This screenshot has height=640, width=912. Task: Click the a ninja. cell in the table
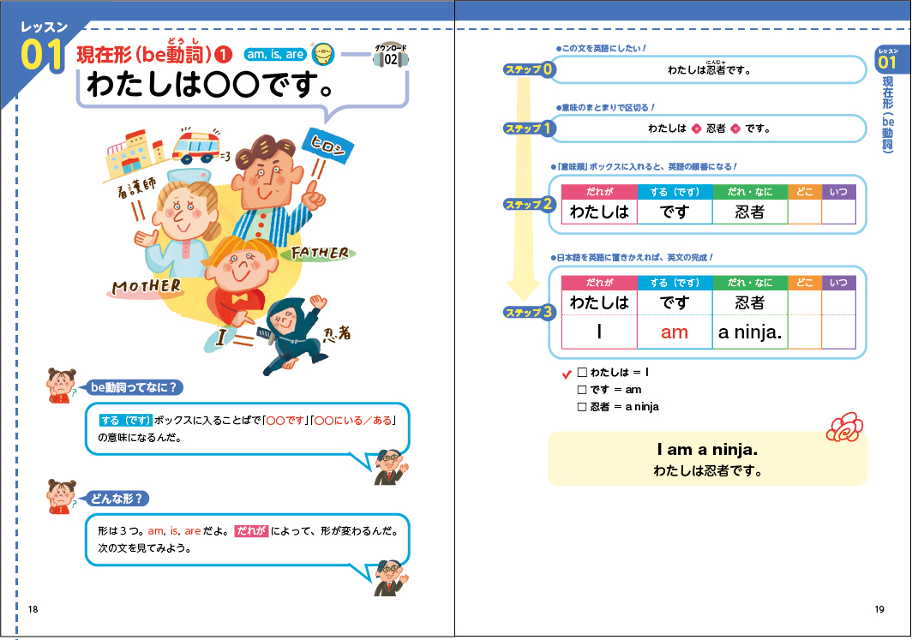[x=750, y=332]
